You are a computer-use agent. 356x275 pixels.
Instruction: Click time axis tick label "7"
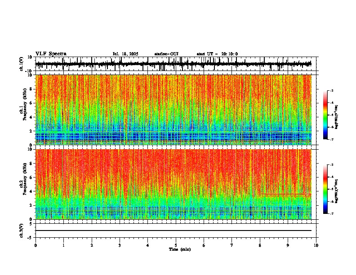tap(232, 245)
